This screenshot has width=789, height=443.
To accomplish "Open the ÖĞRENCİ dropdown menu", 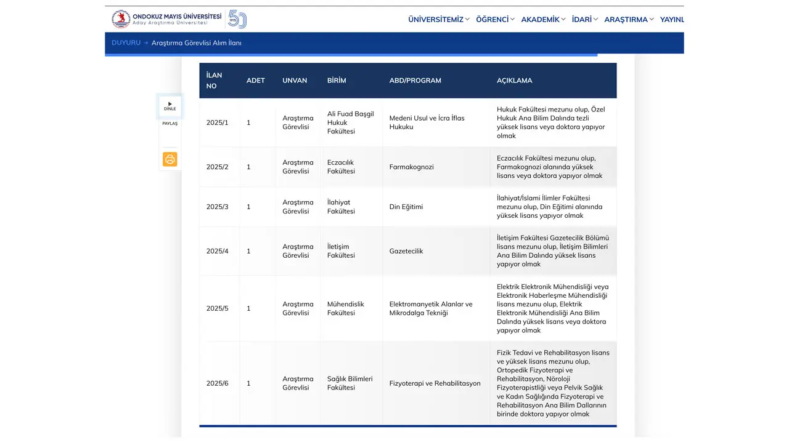I will coord(495,20).
